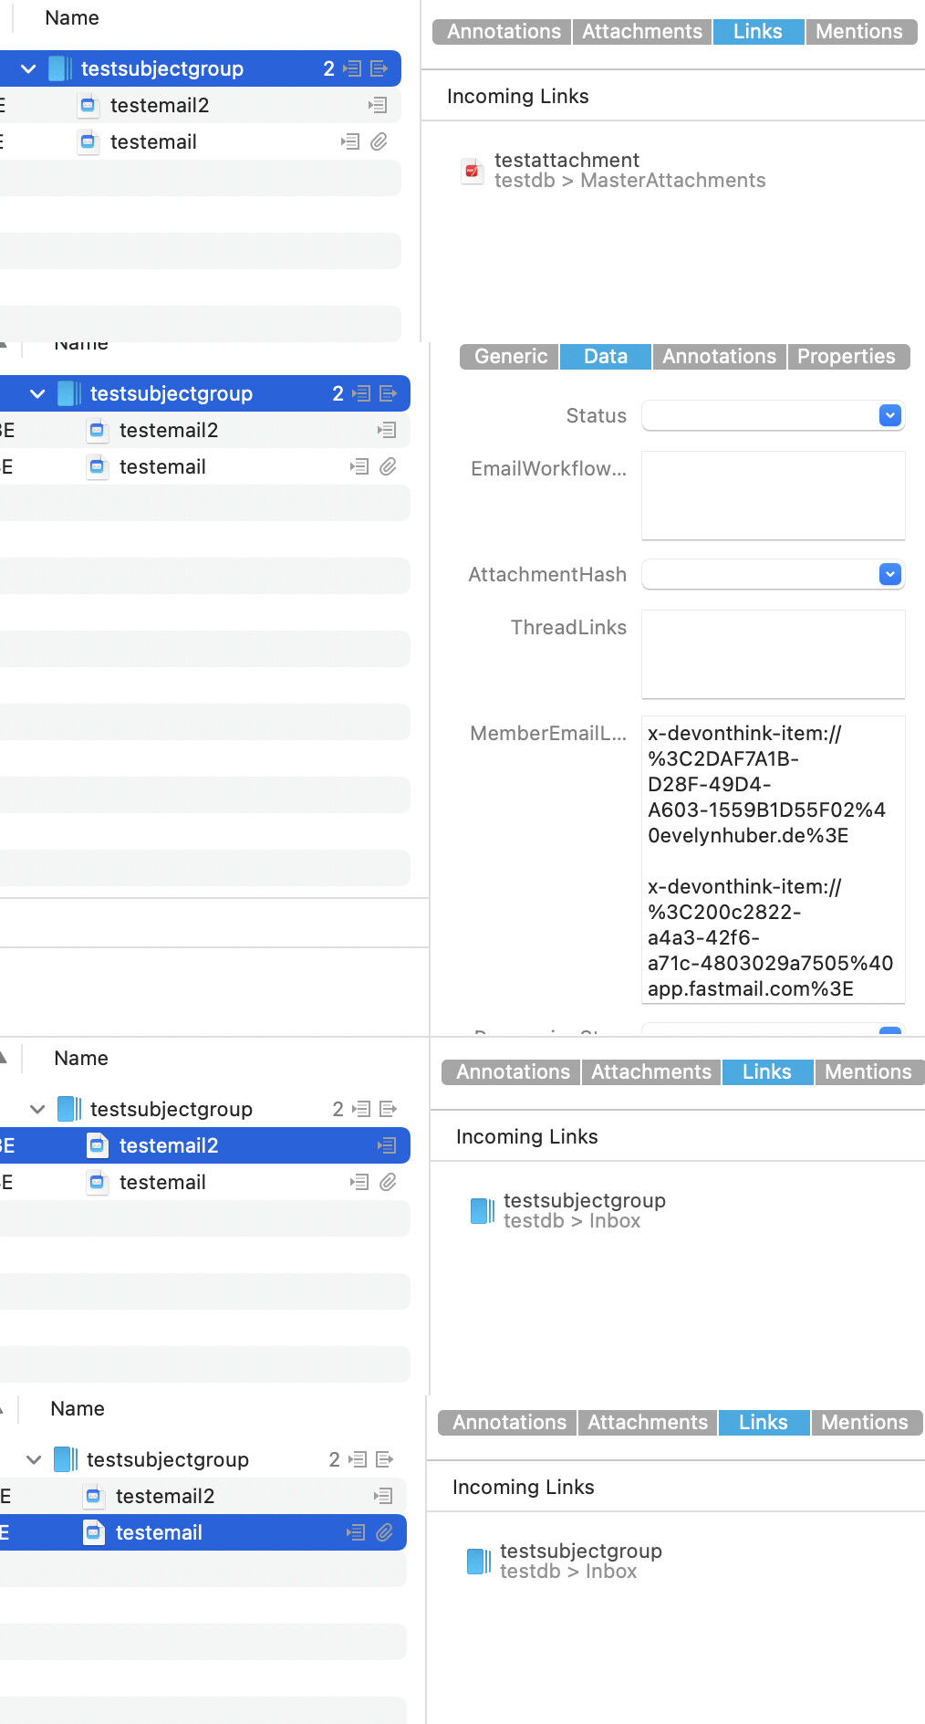Click indent list icon on highlighted testemail2 row
This screenshot has width=925, height=1724.
387,1145
